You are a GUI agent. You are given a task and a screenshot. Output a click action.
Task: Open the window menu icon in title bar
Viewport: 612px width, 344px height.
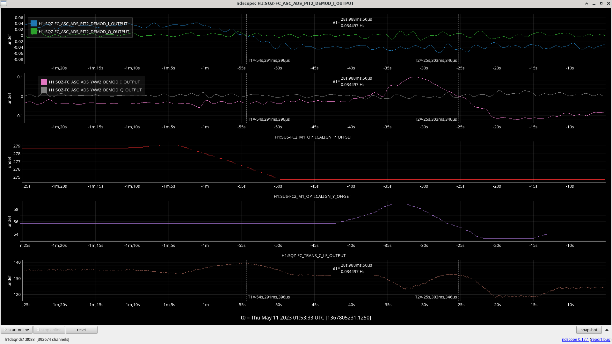(4, 3)
